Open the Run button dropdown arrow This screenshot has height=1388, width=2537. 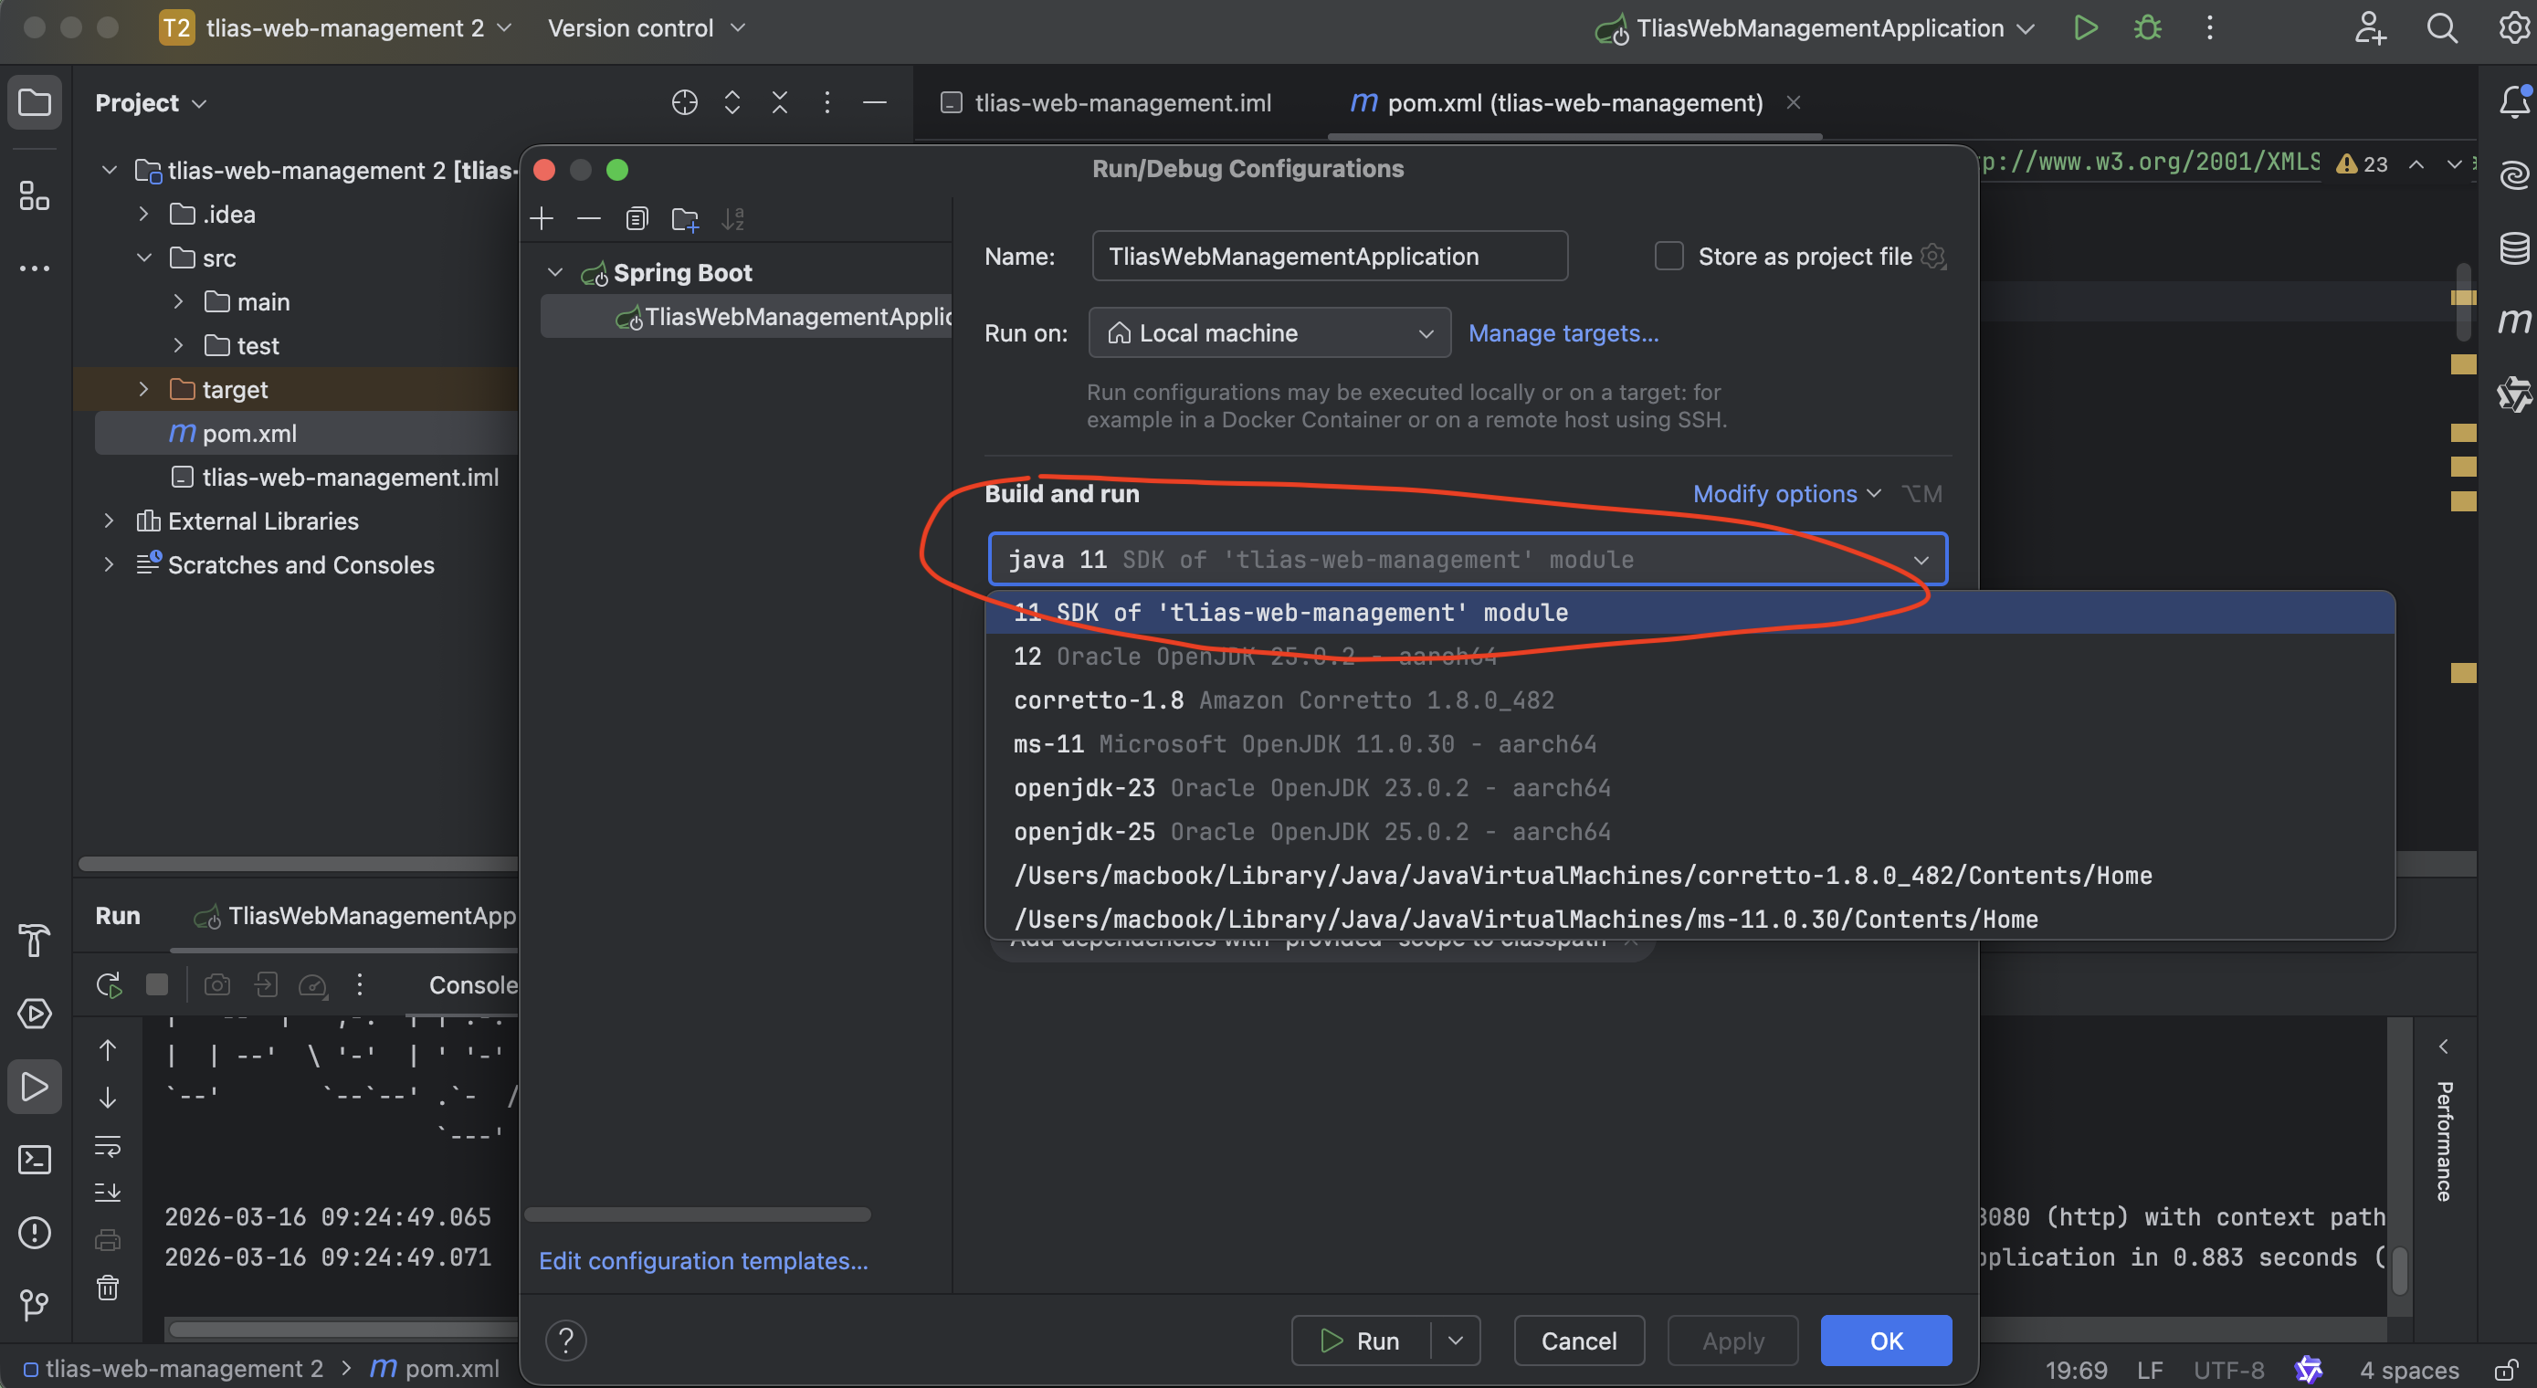click(x=1455, y=1340)
